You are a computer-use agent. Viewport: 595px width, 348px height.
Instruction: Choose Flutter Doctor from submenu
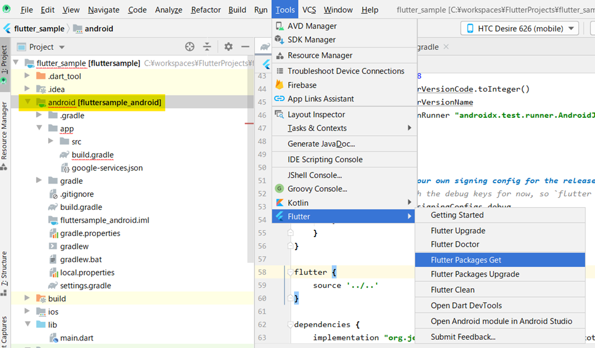coord(455,245)
